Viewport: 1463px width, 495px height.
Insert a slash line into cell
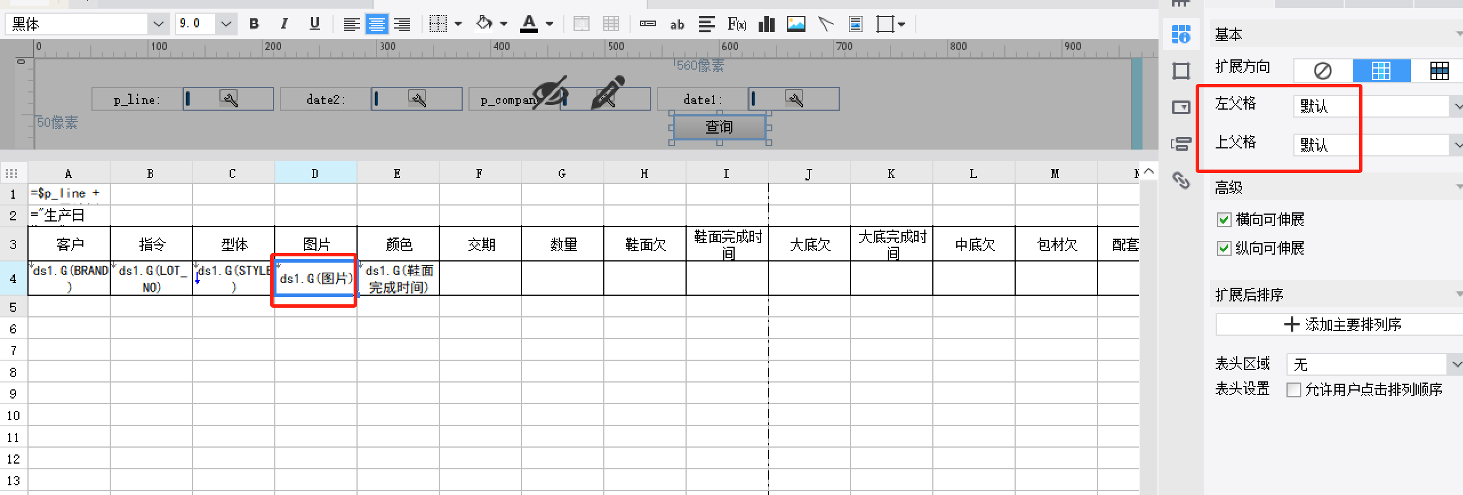(x=826, y=24)
